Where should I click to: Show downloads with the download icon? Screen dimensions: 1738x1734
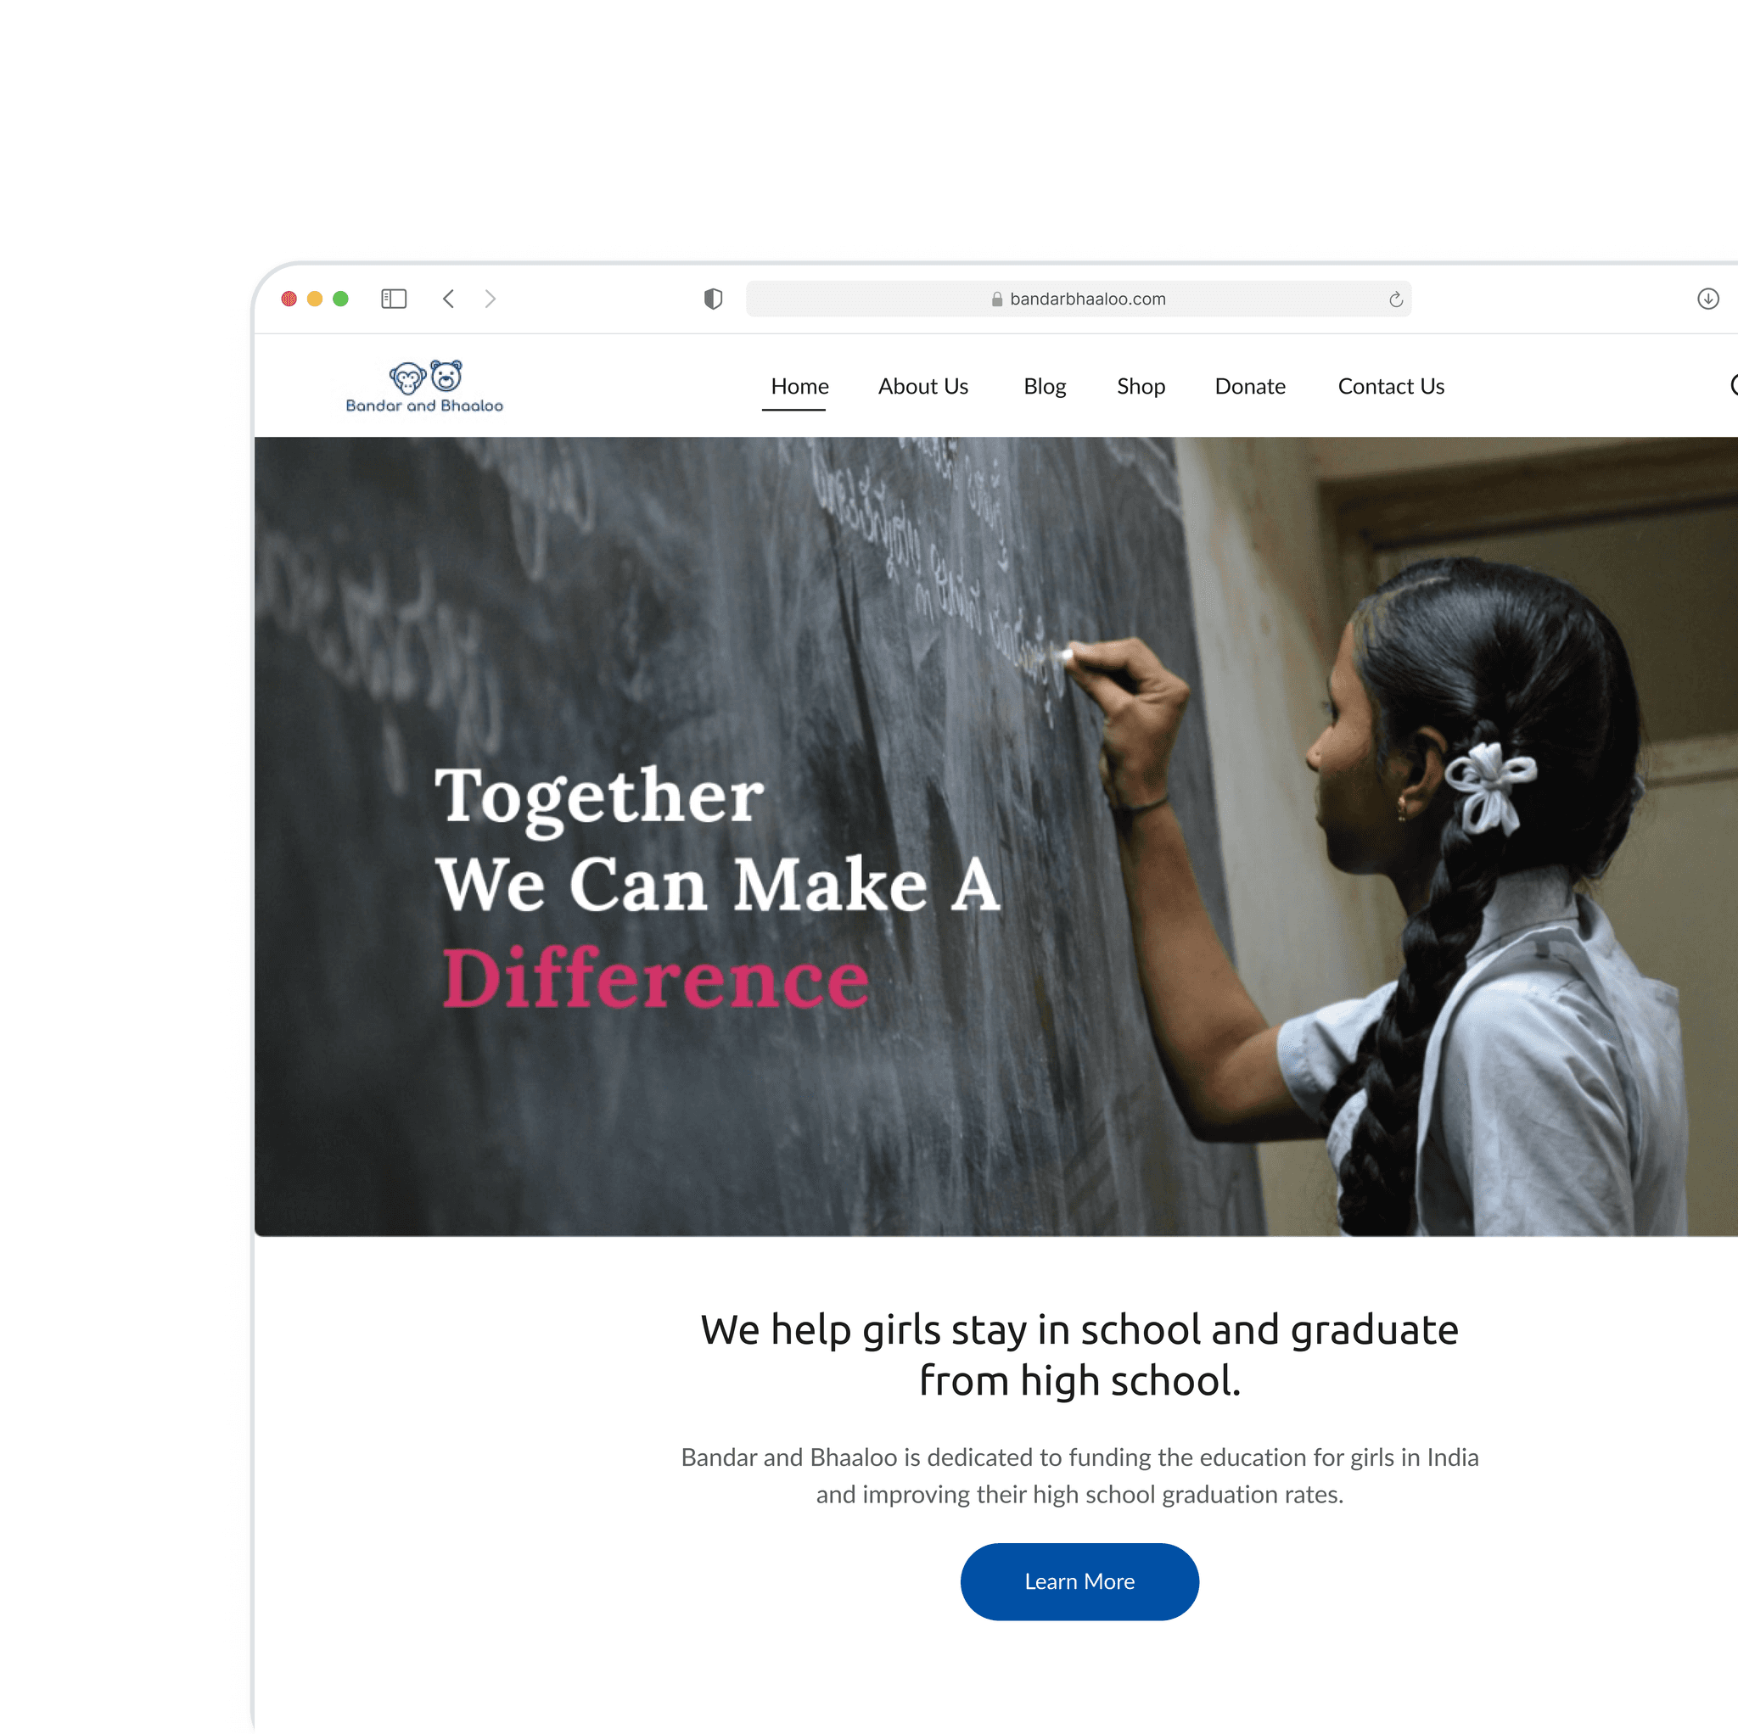[x=1707, y=299]
